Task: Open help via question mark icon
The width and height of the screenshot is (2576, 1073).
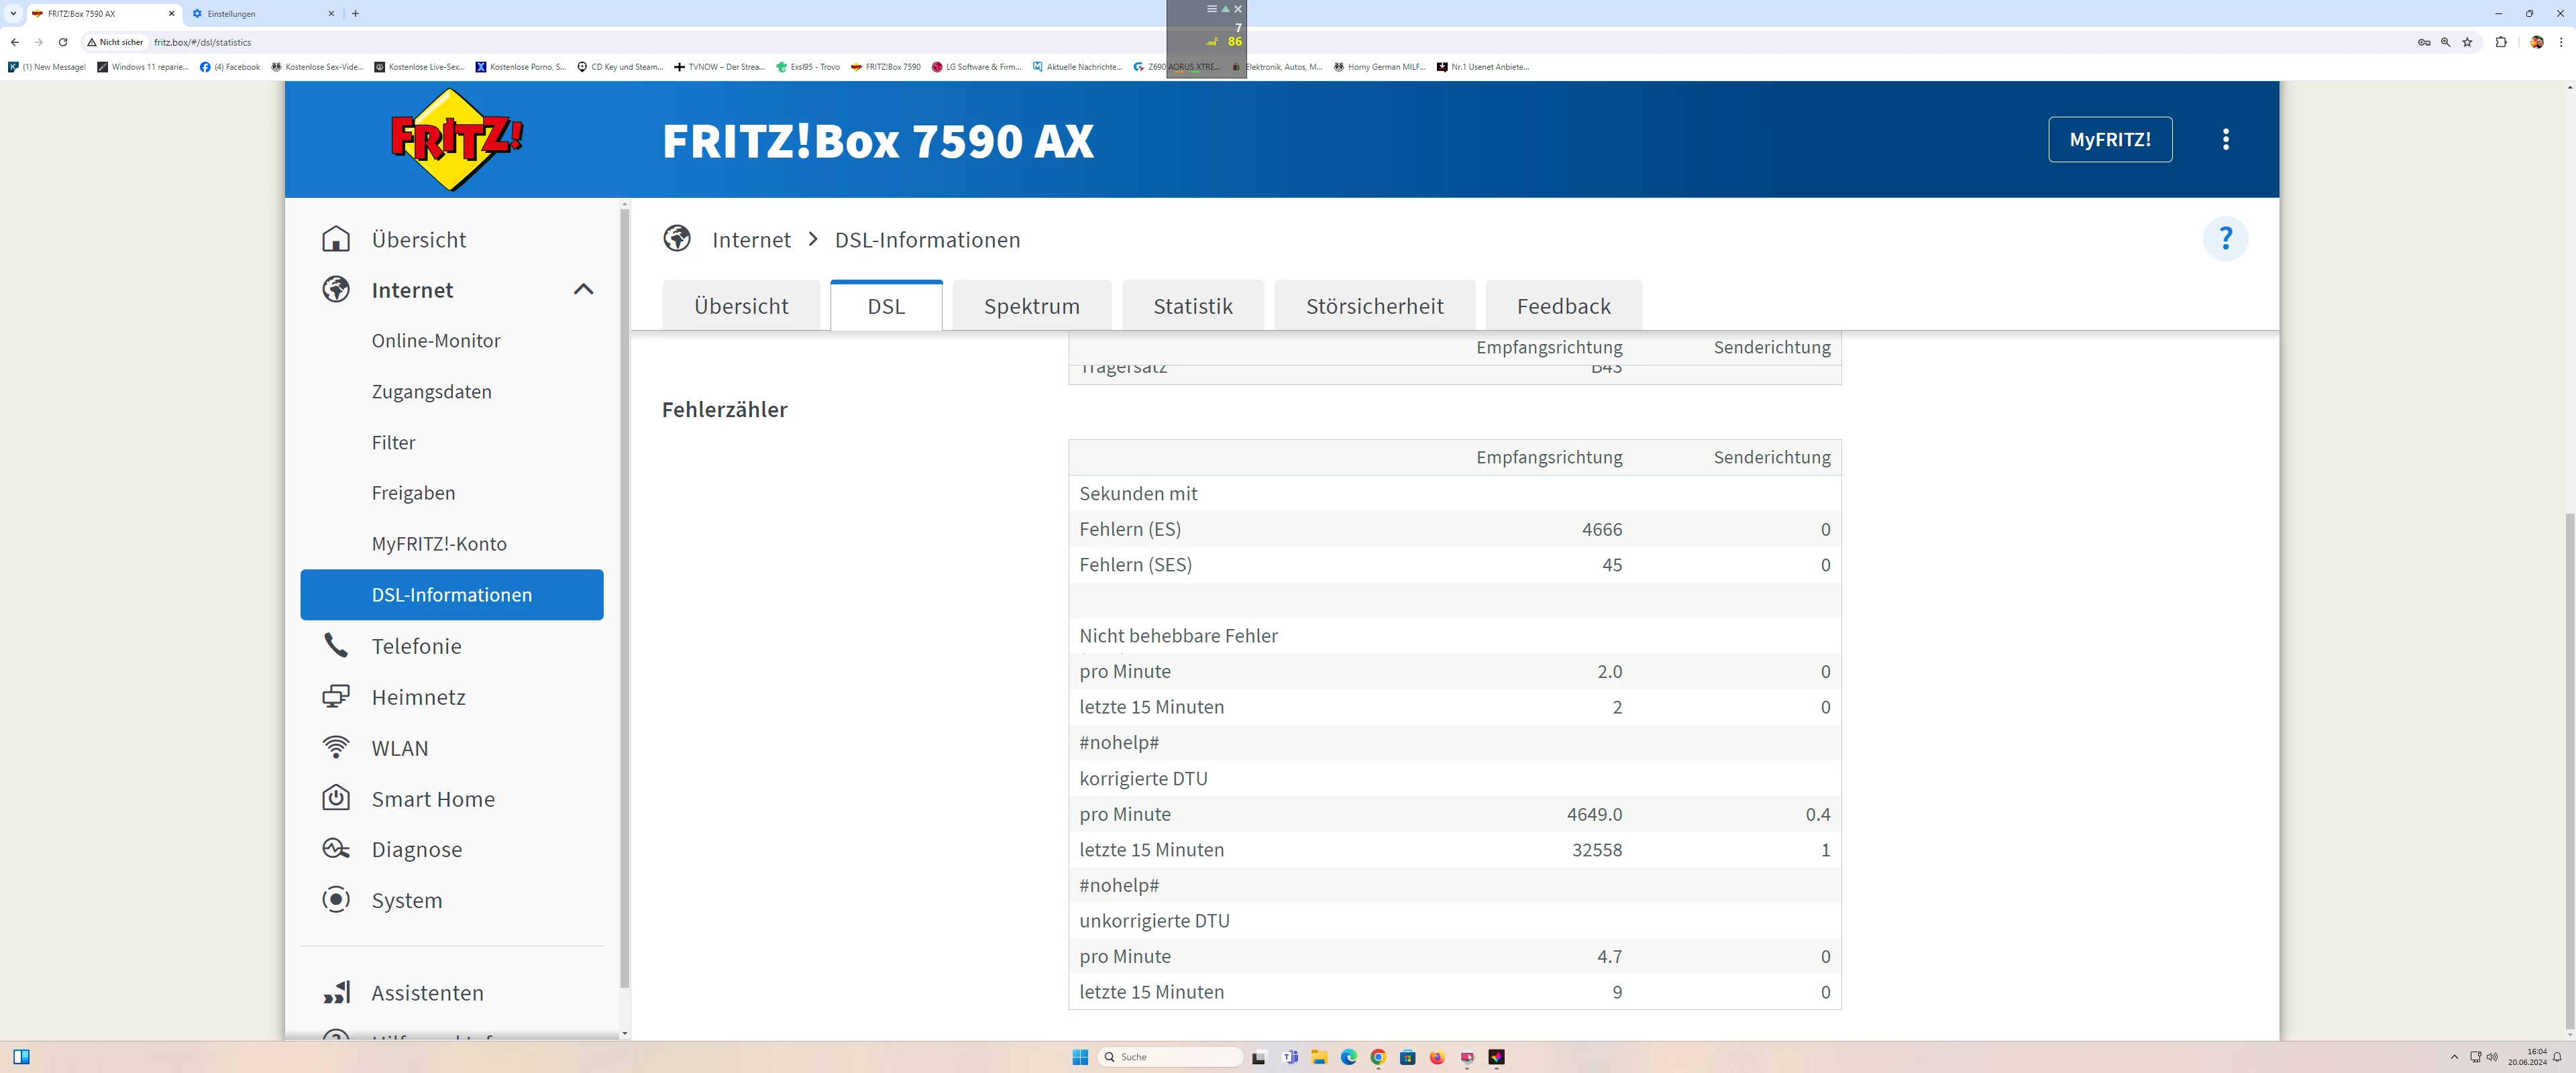Action: click(2225, 239)
